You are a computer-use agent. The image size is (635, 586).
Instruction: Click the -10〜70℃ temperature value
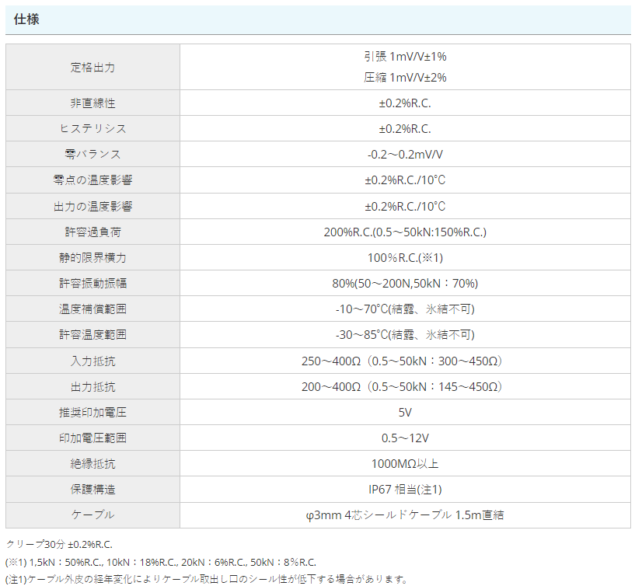coord(405,309)
